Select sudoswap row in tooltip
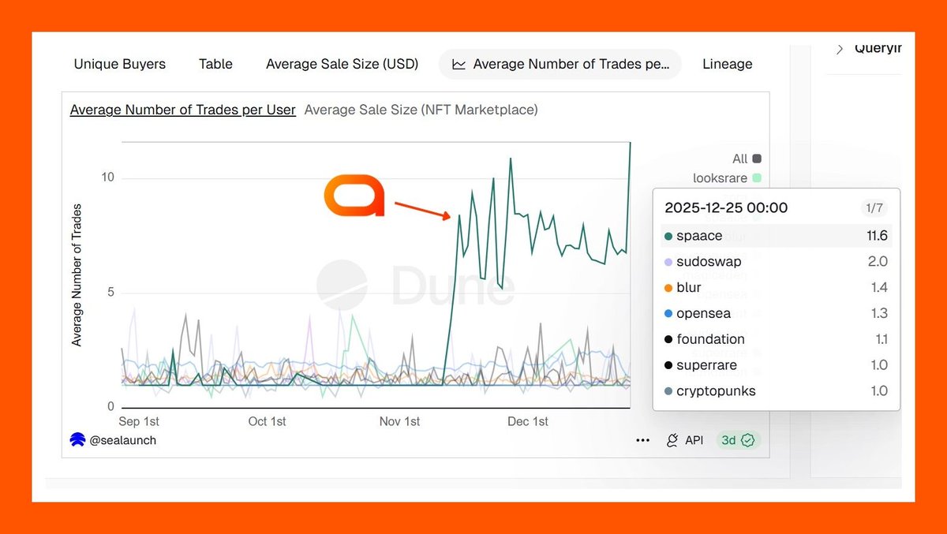Viewport: 947px width, 534px height. coord(776,262)
